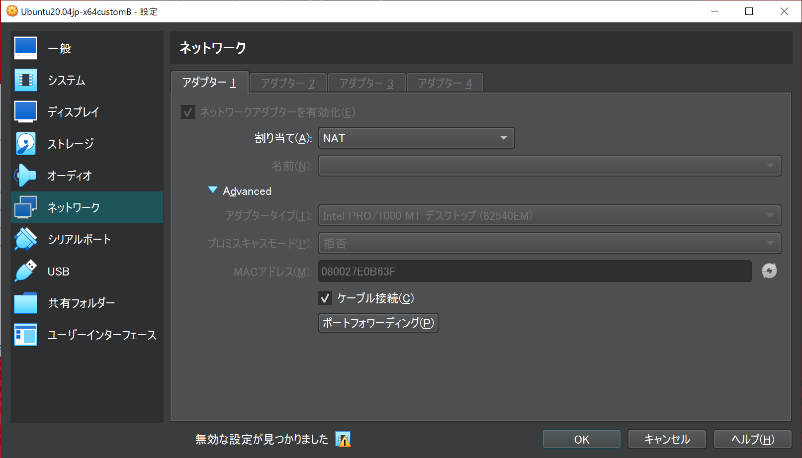Click 無効な設定が見つかりました message

[x=262, y=439]
